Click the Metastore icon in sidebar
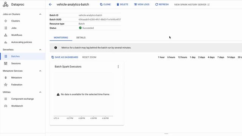This screenshot has height=136, width=242. 6,78
